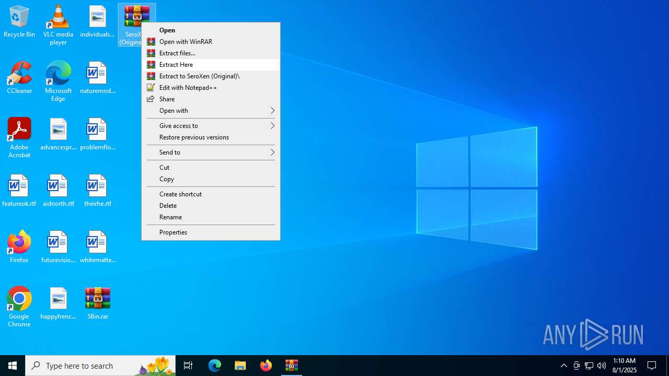Open Firefox from the taskbar
The image size is (669, 376).
[266, 366]
